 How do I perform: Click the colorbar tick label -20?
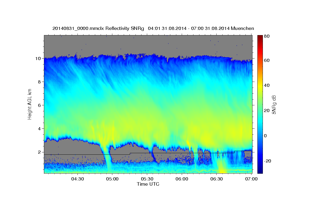(x=268, y=161)
